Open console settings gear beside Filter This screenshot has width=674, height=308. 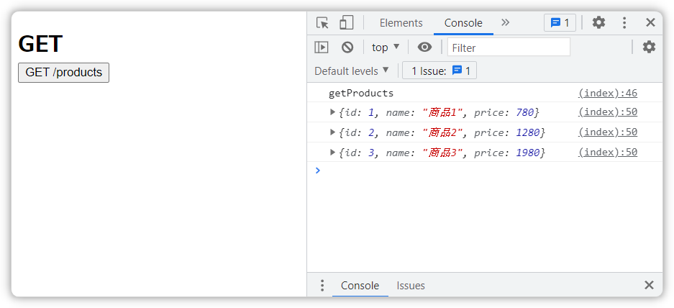point(649,47)
